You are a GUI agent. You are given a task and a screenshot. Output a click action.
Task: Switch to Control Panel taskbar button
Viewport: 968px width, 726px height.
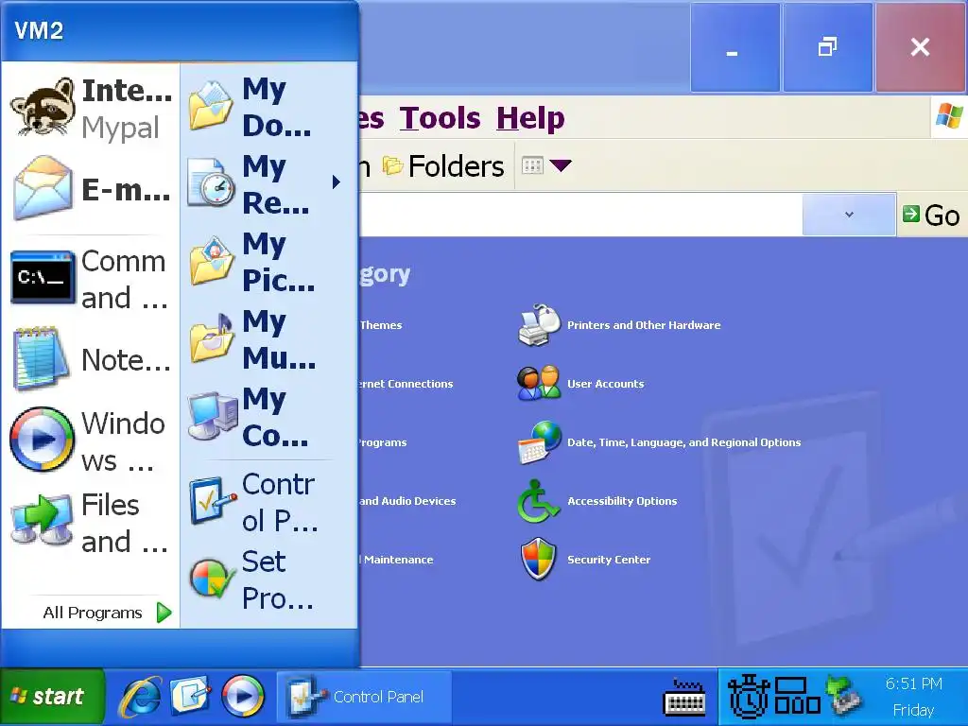364,697
